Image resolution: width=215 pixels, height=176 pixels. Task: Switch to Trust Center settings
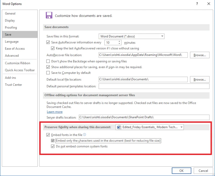(13, 85)
